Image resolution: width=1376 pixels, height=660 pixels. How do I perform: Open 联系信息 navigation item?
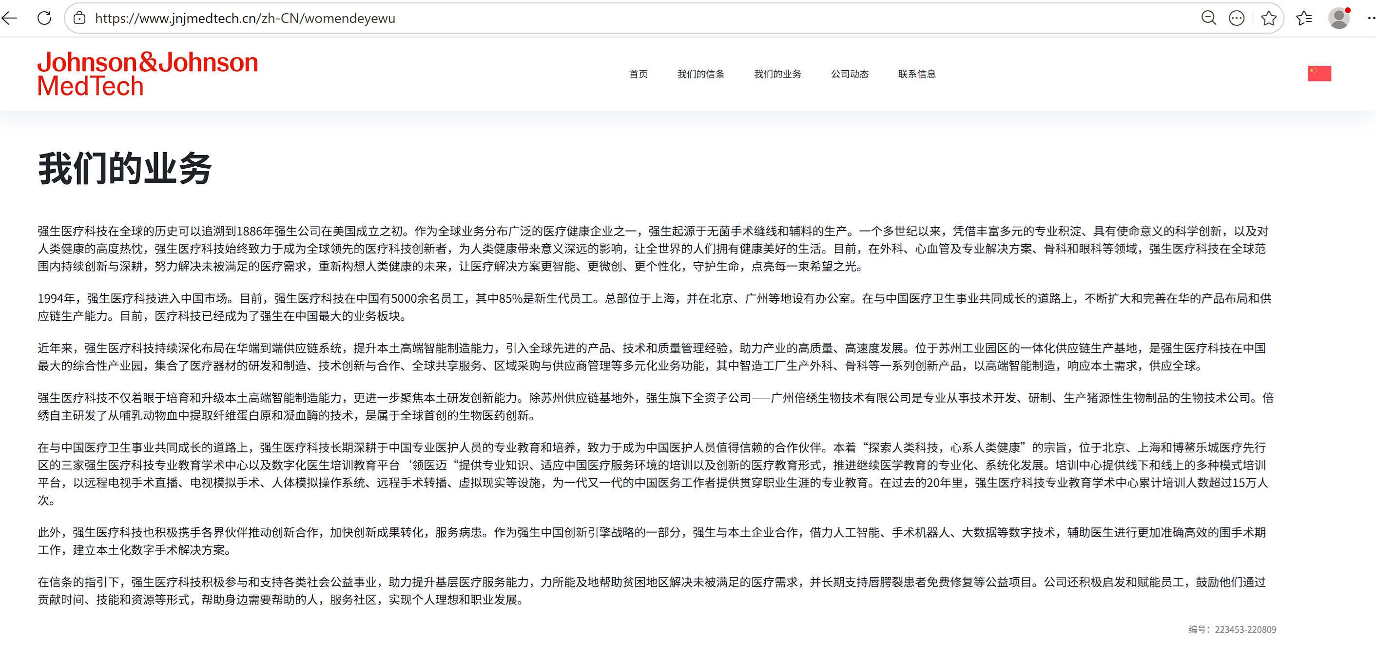[x=917, y=74]
